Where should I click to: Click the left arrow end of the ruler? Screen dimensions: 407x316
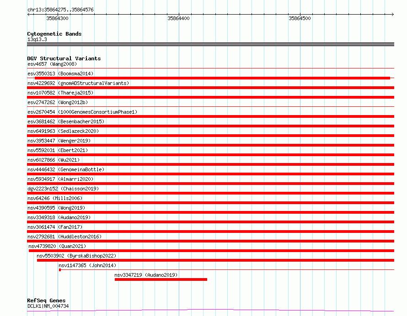[28, 14]
